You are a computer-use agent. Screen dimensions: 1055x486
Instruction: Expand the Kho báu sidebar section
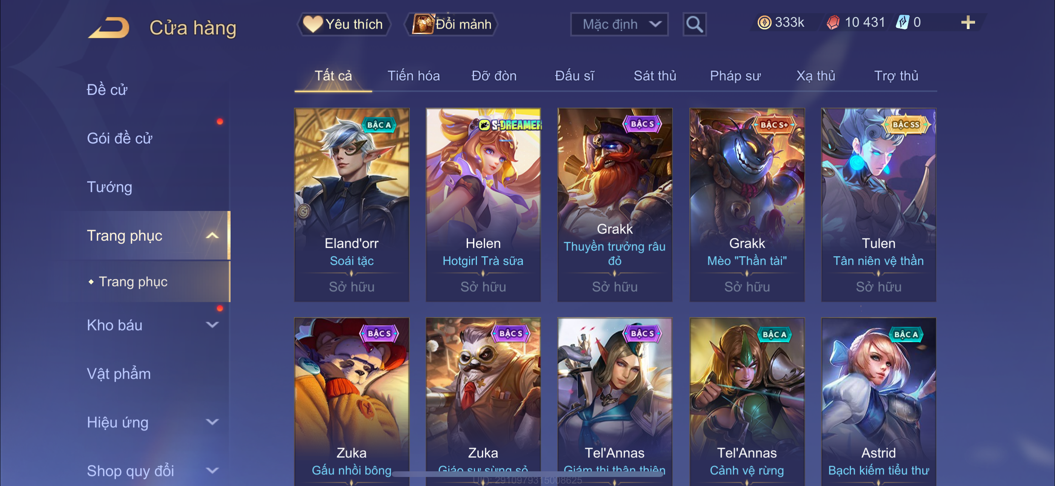click(212, 325)
